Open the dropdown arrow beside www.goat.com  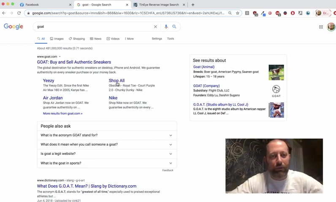[60, 56]
